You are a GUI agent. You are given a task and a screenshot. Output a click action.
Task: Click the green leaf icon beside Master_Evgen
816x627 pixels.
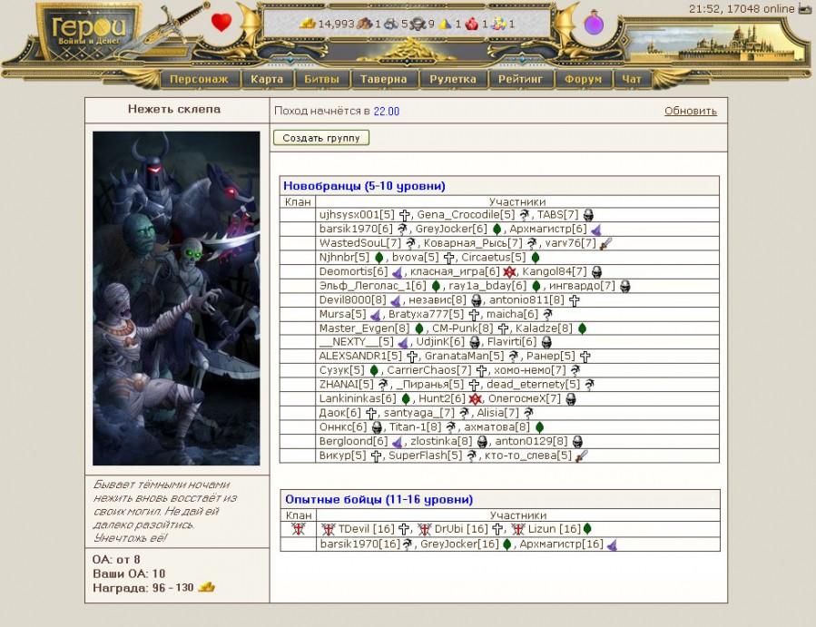[419, 328]
